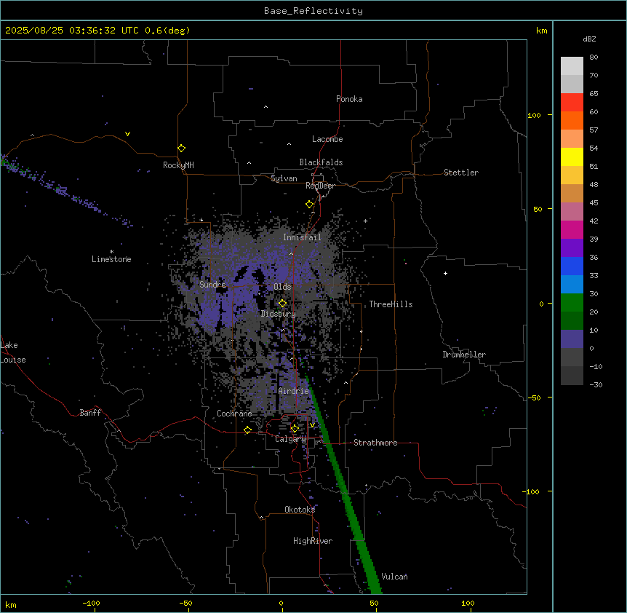Click the white caret marker southwest of Okotoks

[x=262, y=518]
